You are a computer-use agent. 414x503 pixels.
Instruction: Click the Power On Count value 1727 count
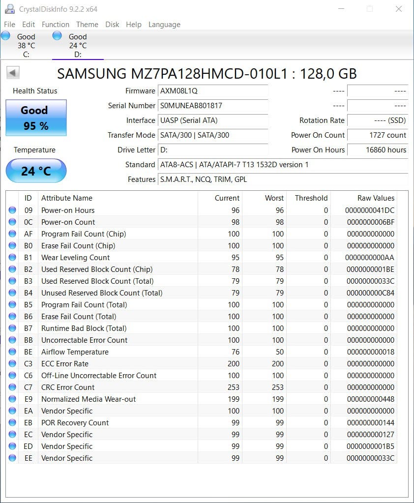point(378,135)
